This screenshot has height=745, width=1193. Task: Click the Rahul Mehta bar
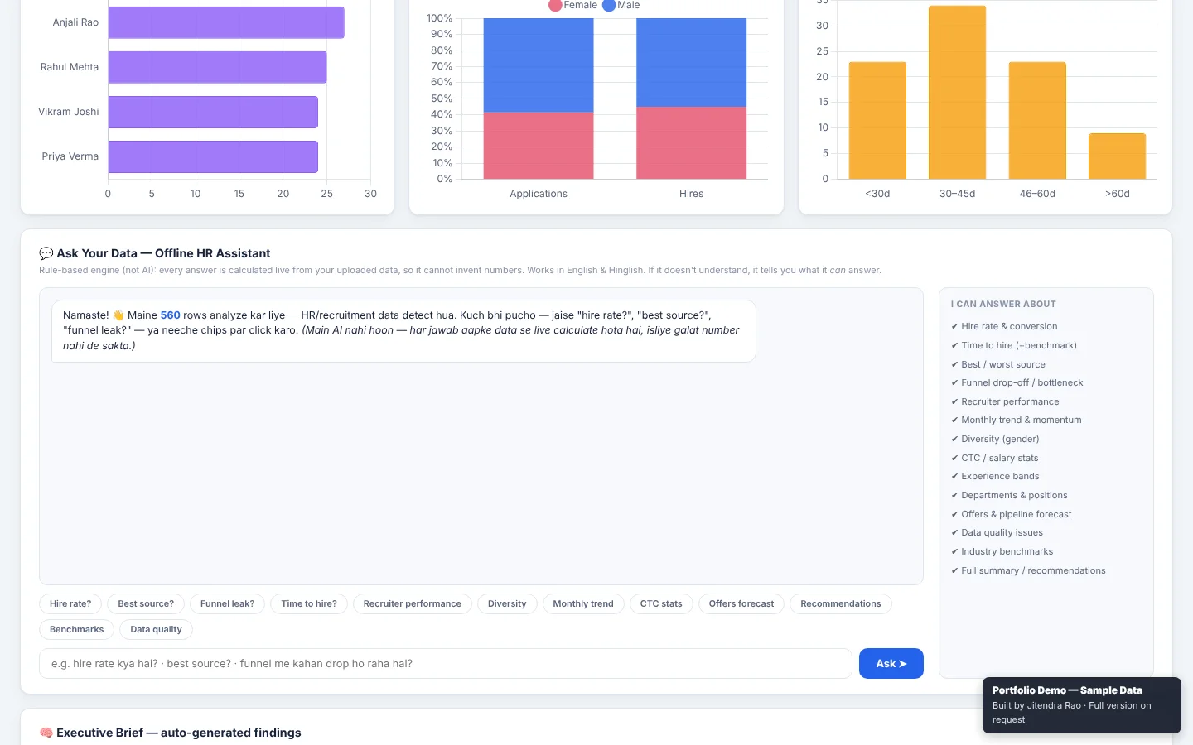(x=217, y=67)
